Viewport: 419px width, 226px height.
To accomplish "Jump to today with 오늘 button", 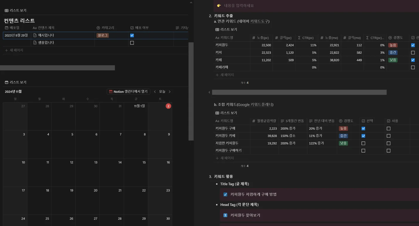I will tap(162, 92).
